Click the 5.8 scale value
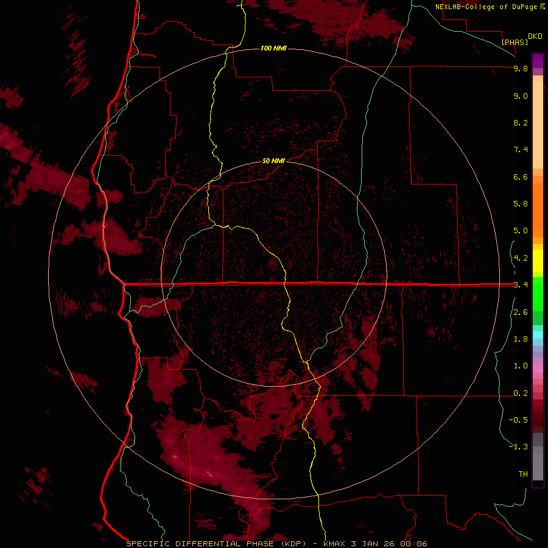 pyautogui.click(x=521, y=204)
